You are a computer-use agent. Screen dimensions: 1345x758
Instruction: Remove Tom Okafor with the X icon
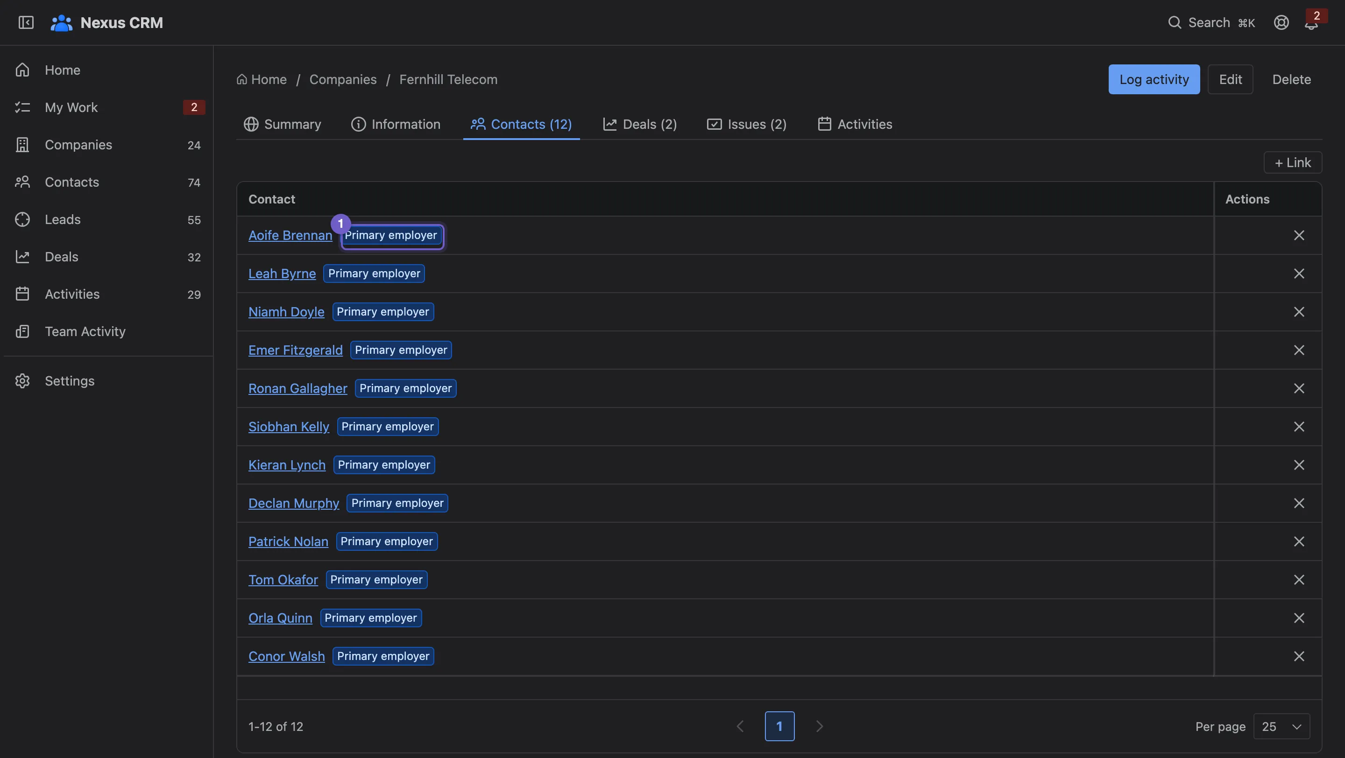click(x=1299, y=580)
